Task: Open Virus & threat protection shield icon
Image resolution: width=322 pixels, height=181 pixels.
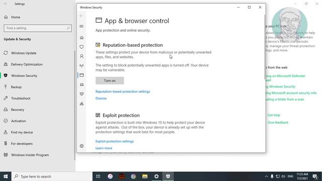Action: [x=82, y=47]
